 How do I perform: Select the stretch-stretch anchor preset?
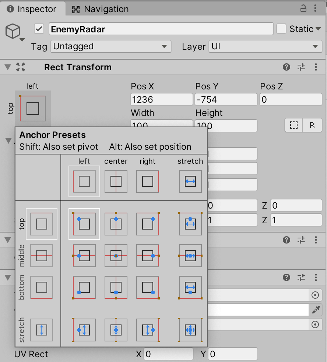190,330
